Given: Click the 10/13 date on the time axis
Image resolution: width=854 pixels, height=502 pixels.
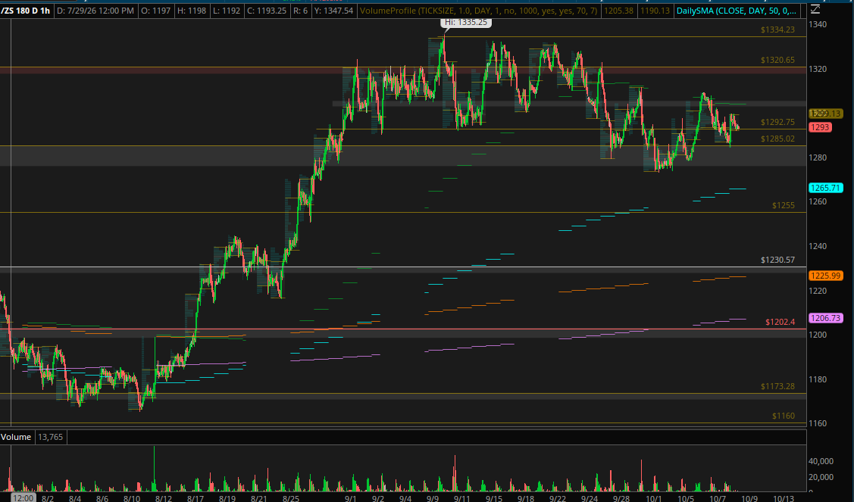Looking at the screenshot, I should point(784,498).
